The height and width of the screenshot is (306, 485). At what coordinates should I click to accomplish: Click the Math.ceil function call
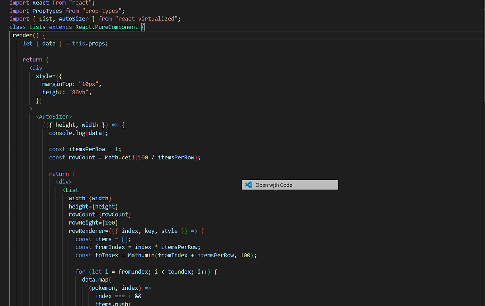click(x=119, y=157)
